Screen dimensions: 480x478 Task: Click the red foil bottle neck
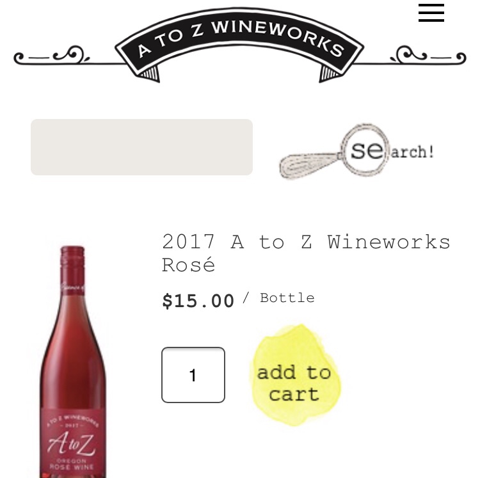(x=72, y=270)
